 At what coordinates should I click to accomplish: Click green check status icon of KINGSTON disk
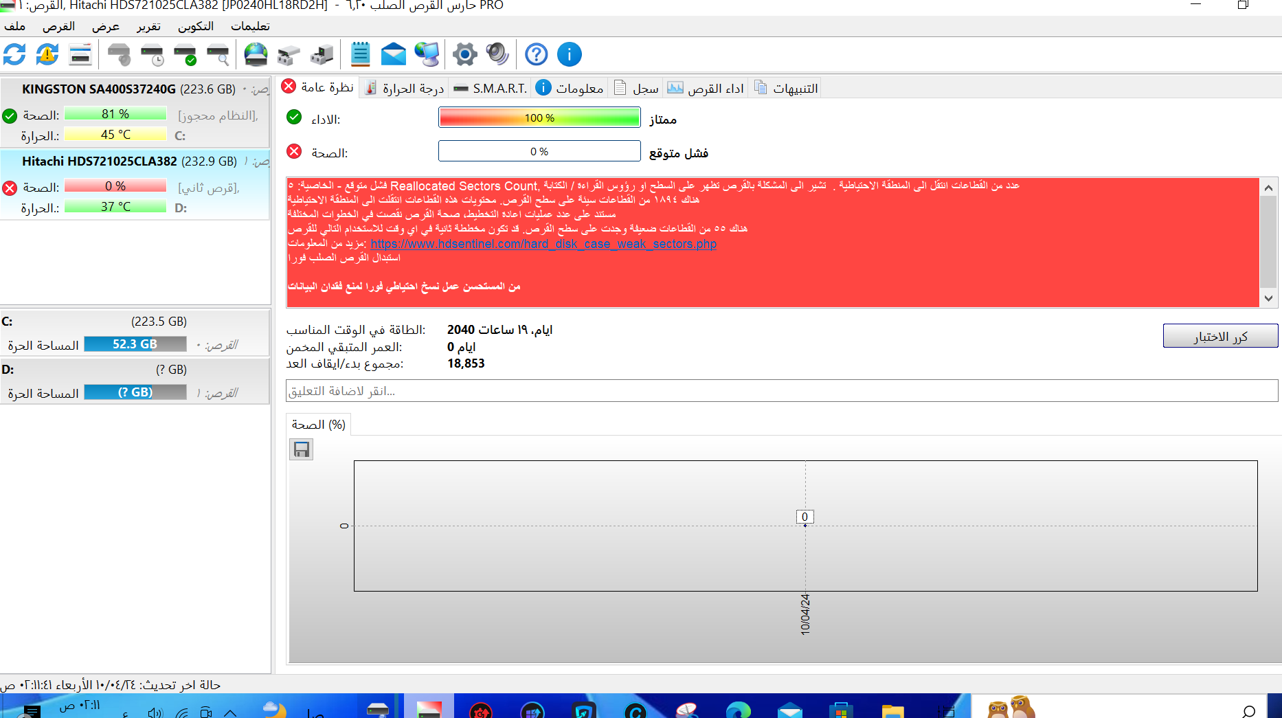coord(10,116)
